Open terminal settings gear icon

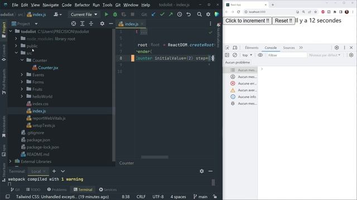pyautogui.click(x=202, y=171)
